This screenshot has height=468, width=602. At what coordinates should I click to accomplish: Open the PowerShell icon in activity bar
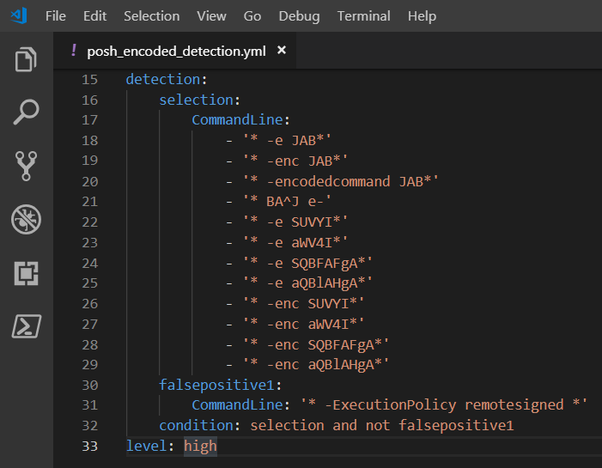26,326
